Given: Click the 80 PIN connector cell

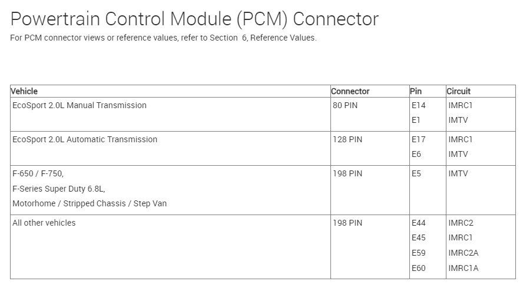Looking at the screenshot, I should [x=345, y=106].
